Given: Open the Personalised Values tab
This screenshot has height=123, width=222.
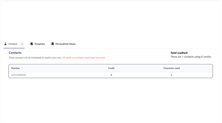Looking at the screenshot, I should click(x=64, y=44).
